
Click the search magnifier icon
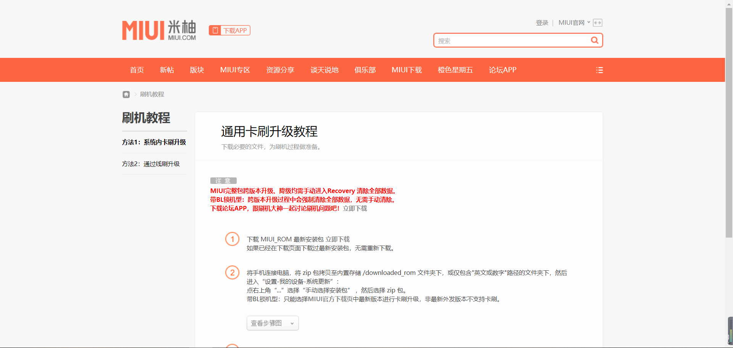click(x=594, y=40)
